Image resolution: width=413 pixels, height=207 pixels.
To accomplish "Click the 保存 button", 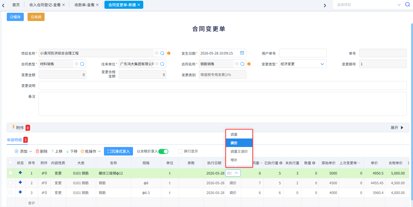I will pyautogui.click(x=15, y=17).
